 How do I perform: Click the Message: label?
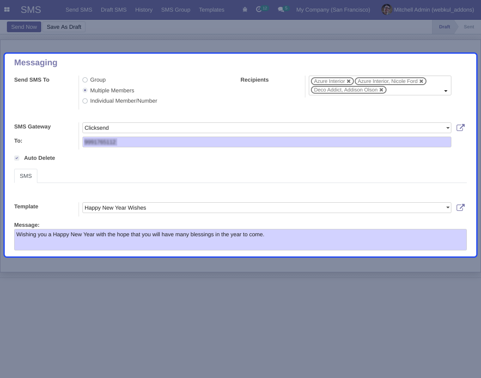[27, 225]
